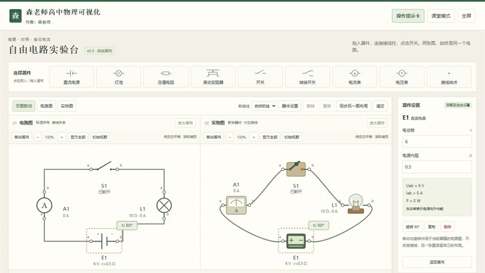Click the 100% zoom label in 实物图 panel

click(x=241, y=137)
